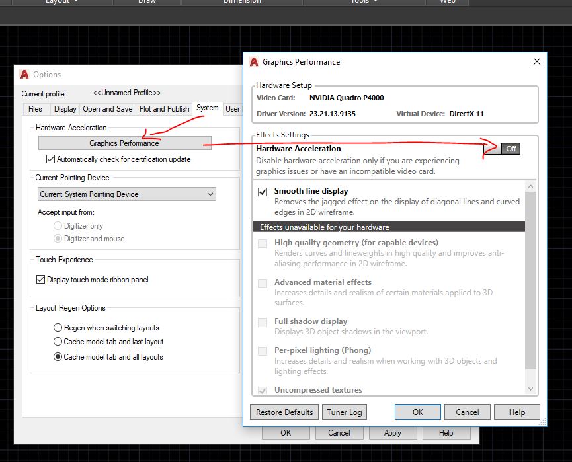Viewport: 572px width, 462px height.
Task: Switch to the Files tab
Action: point(35,109)
